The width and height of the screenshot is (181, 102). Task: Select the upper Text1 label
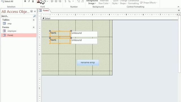[60, 34]
